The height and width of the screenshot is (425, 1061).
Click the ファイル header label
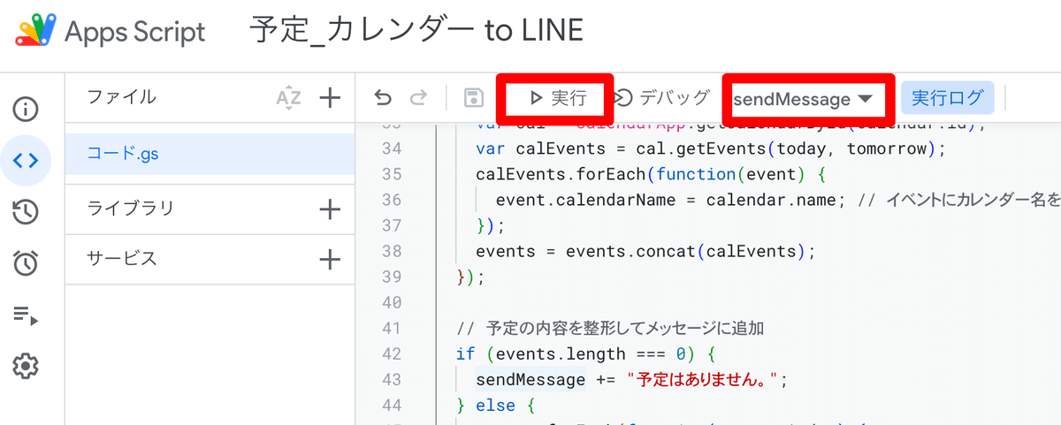tap(121, 97)
